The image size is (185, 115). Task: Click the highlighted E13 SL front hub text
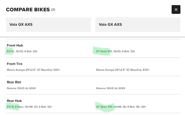coord(11,51)
